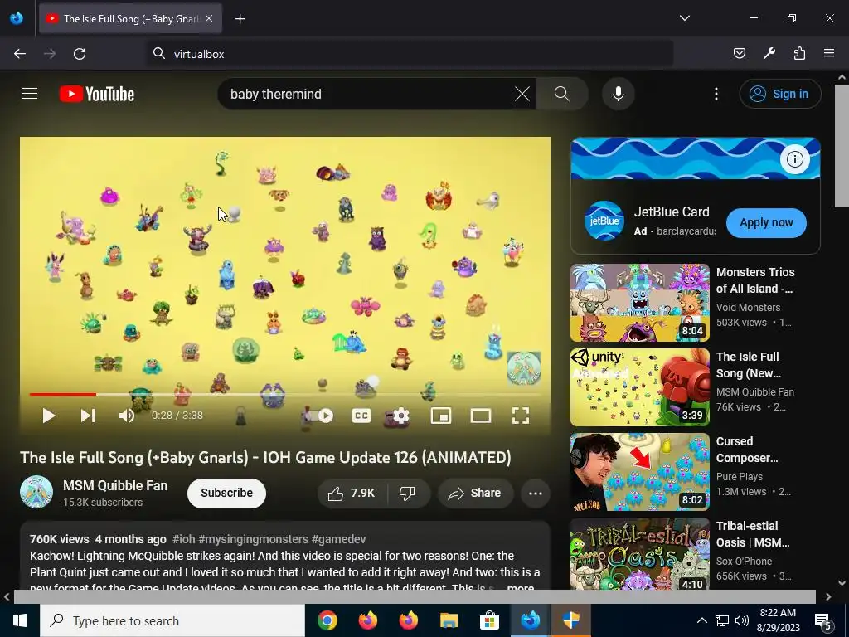Screen dimensions: 849x637
Task: Open MSM Quibble Fan channel avatar
Action: point(36,492)
